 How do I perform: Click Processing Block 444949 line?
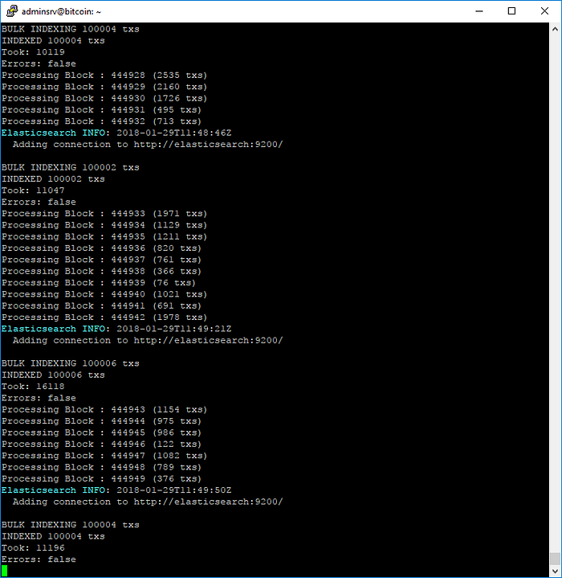coord(102,479)
